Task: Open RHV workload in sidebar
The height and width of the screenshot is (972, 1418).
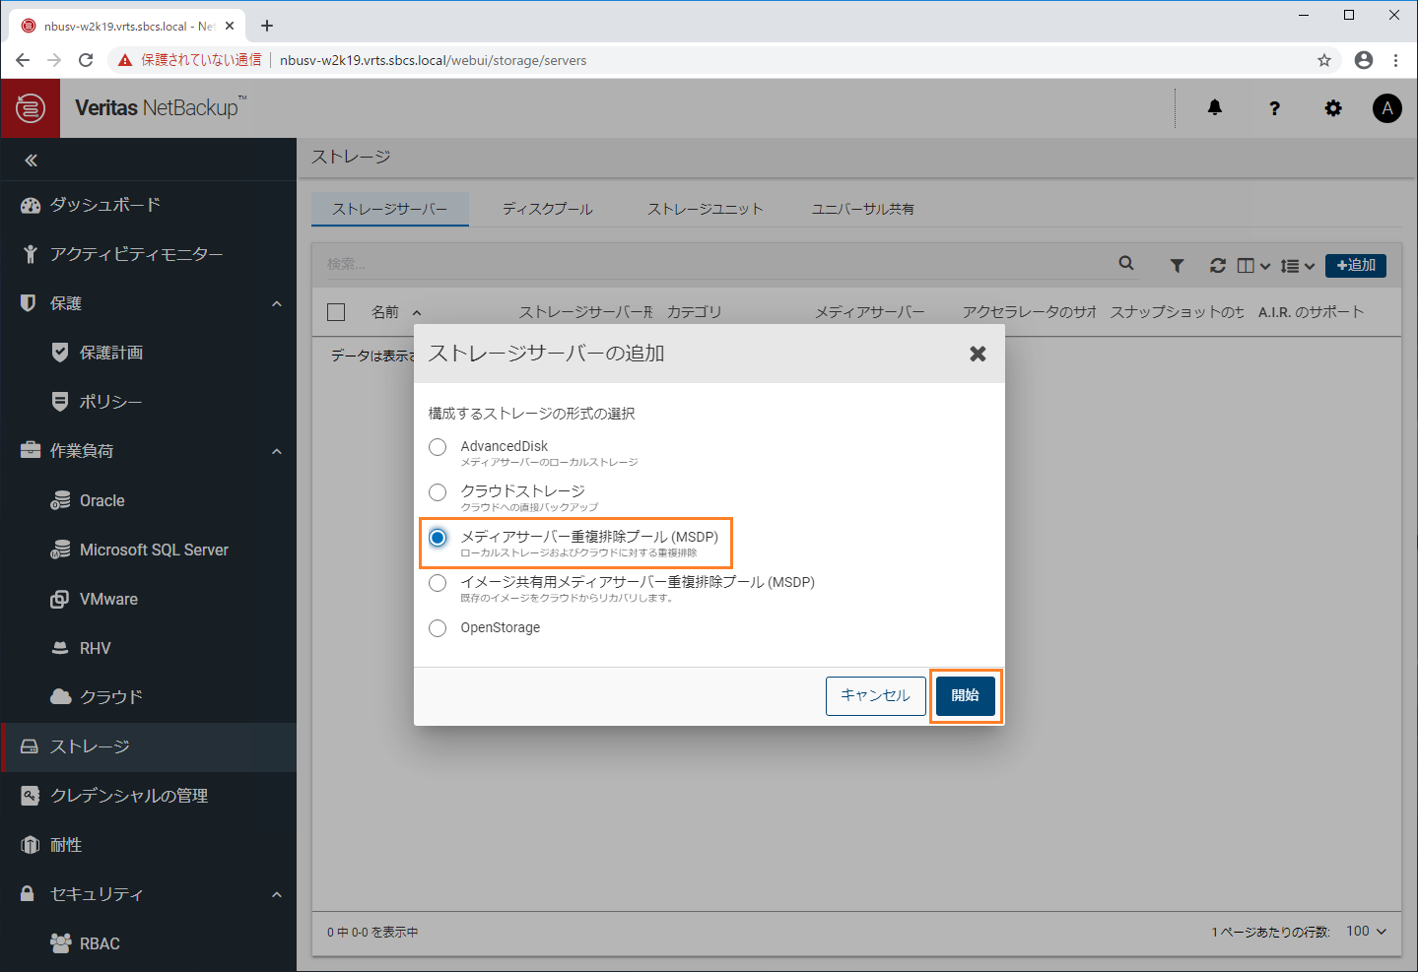Action: click(x=95, y=648)
